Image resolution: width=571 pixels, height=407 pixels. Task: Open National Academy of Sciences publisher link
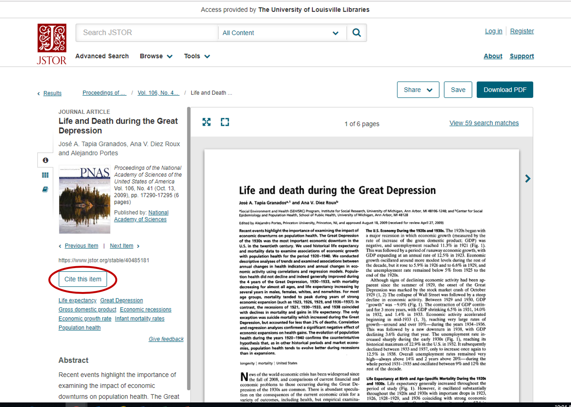click(141, 216)
